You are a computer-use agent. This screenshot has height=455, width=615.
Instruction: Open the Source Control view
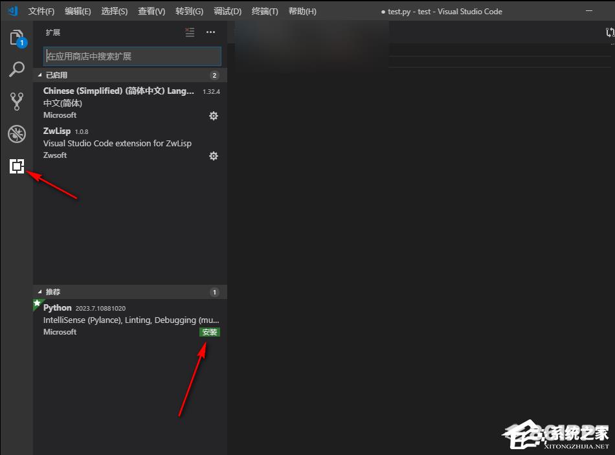[17, 101]
